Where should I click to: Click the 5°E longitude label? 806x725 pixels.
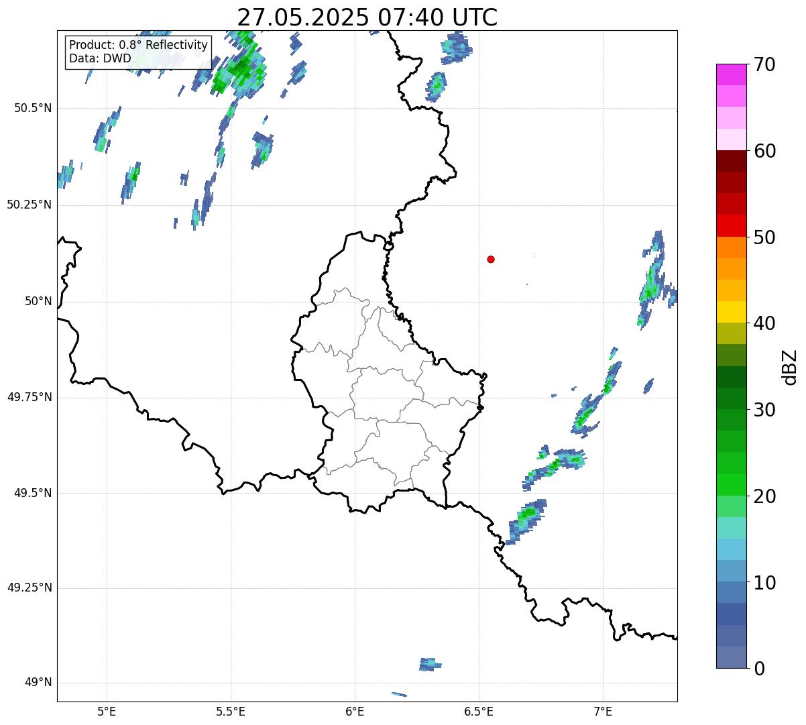click(x=107, y=712)
